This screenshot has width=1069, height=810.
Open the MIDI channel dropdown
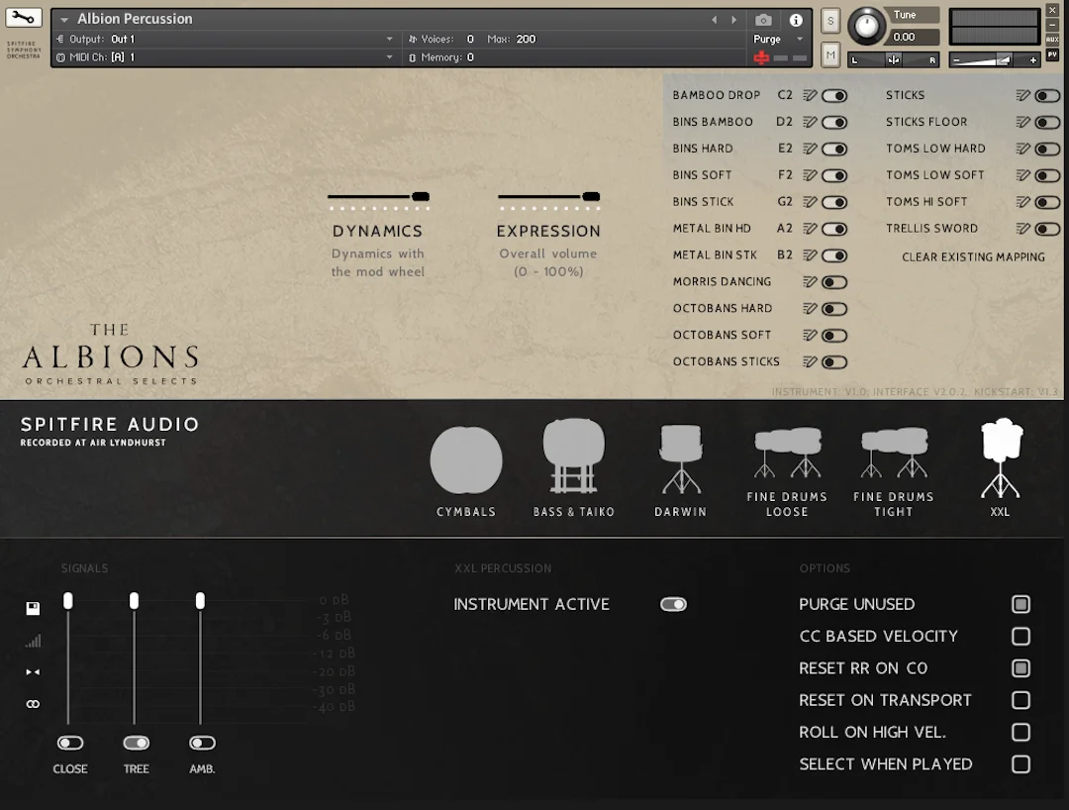point(389,57)
